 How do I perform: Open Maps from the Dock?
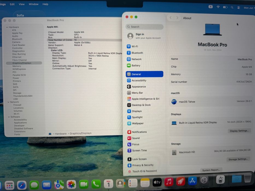[x=59, y=185]
